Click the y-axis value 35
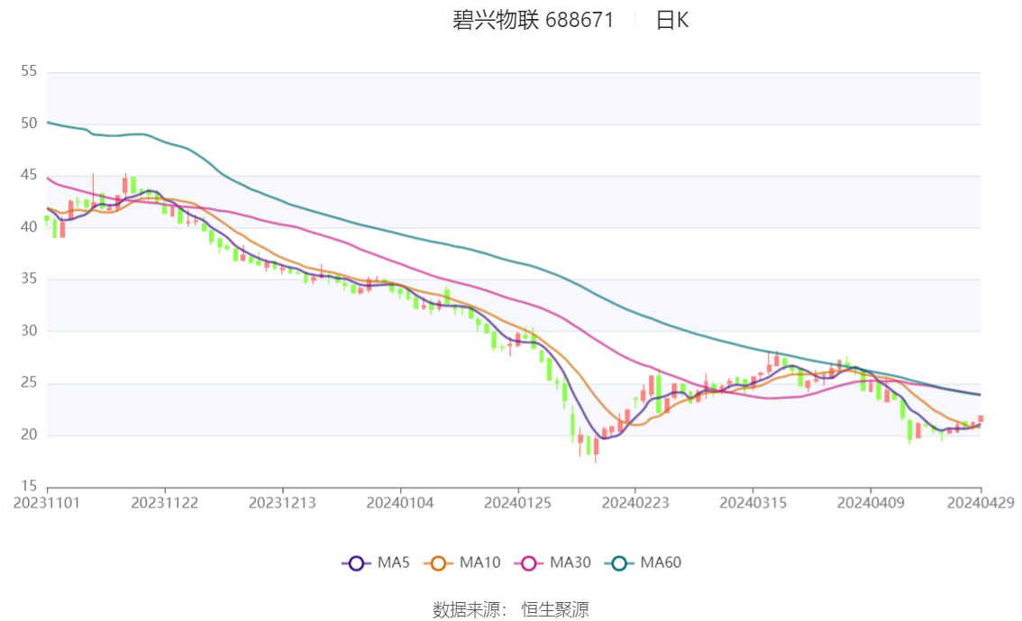The height and width of the screenshot is (621, 1022). tap(29, 279)
